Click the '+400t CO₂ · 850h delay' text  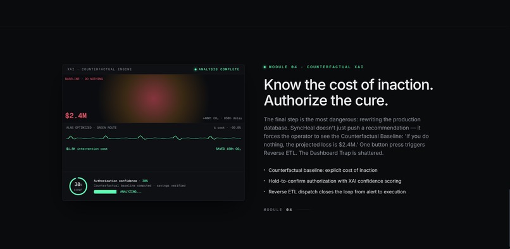tap(222, 118)
